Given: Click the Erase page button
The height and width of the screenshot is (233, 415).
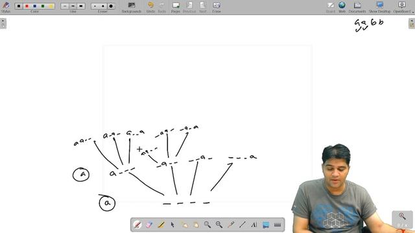Looking at the screenshot, I should tap(217, 7).
